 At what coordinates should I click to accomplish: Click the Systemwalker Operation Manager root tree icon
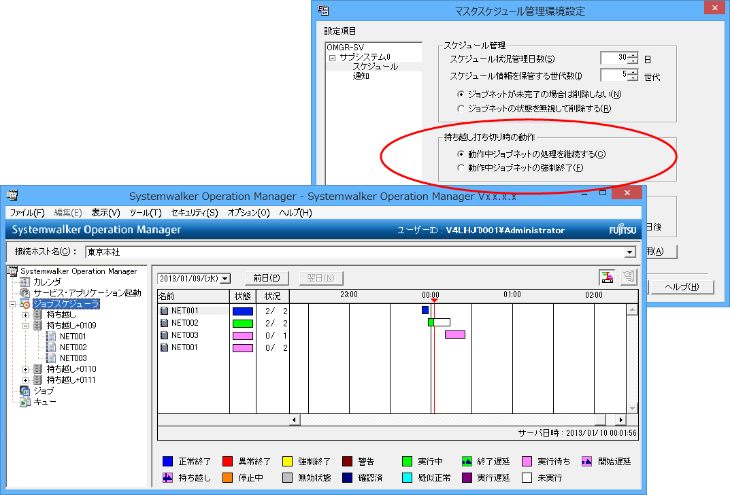[12, 271]
